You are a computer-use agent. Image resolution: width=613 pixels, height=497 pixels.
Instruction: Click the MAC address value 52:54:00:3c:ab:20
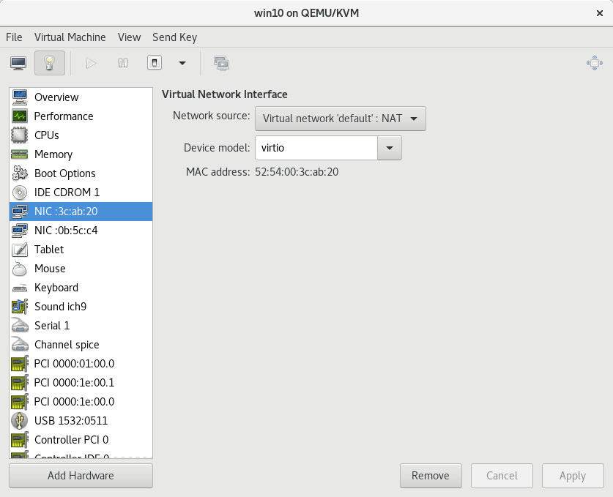click(297, 172)
